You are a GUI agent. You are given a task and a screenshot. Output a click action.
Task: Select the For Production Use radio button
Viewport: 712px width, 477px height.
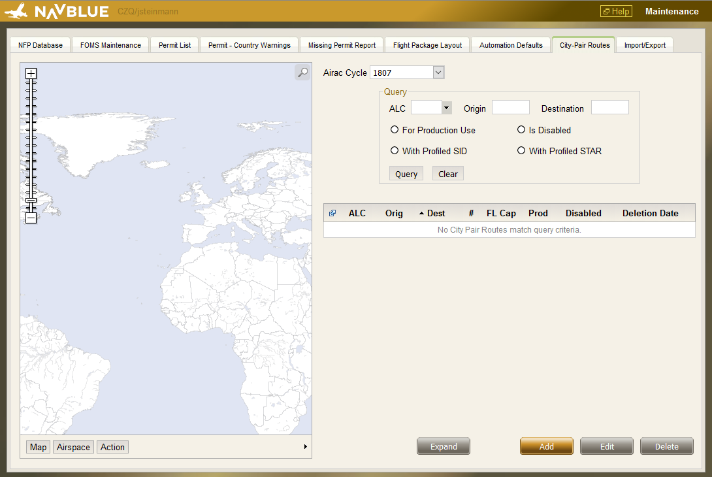click(395, 129)
